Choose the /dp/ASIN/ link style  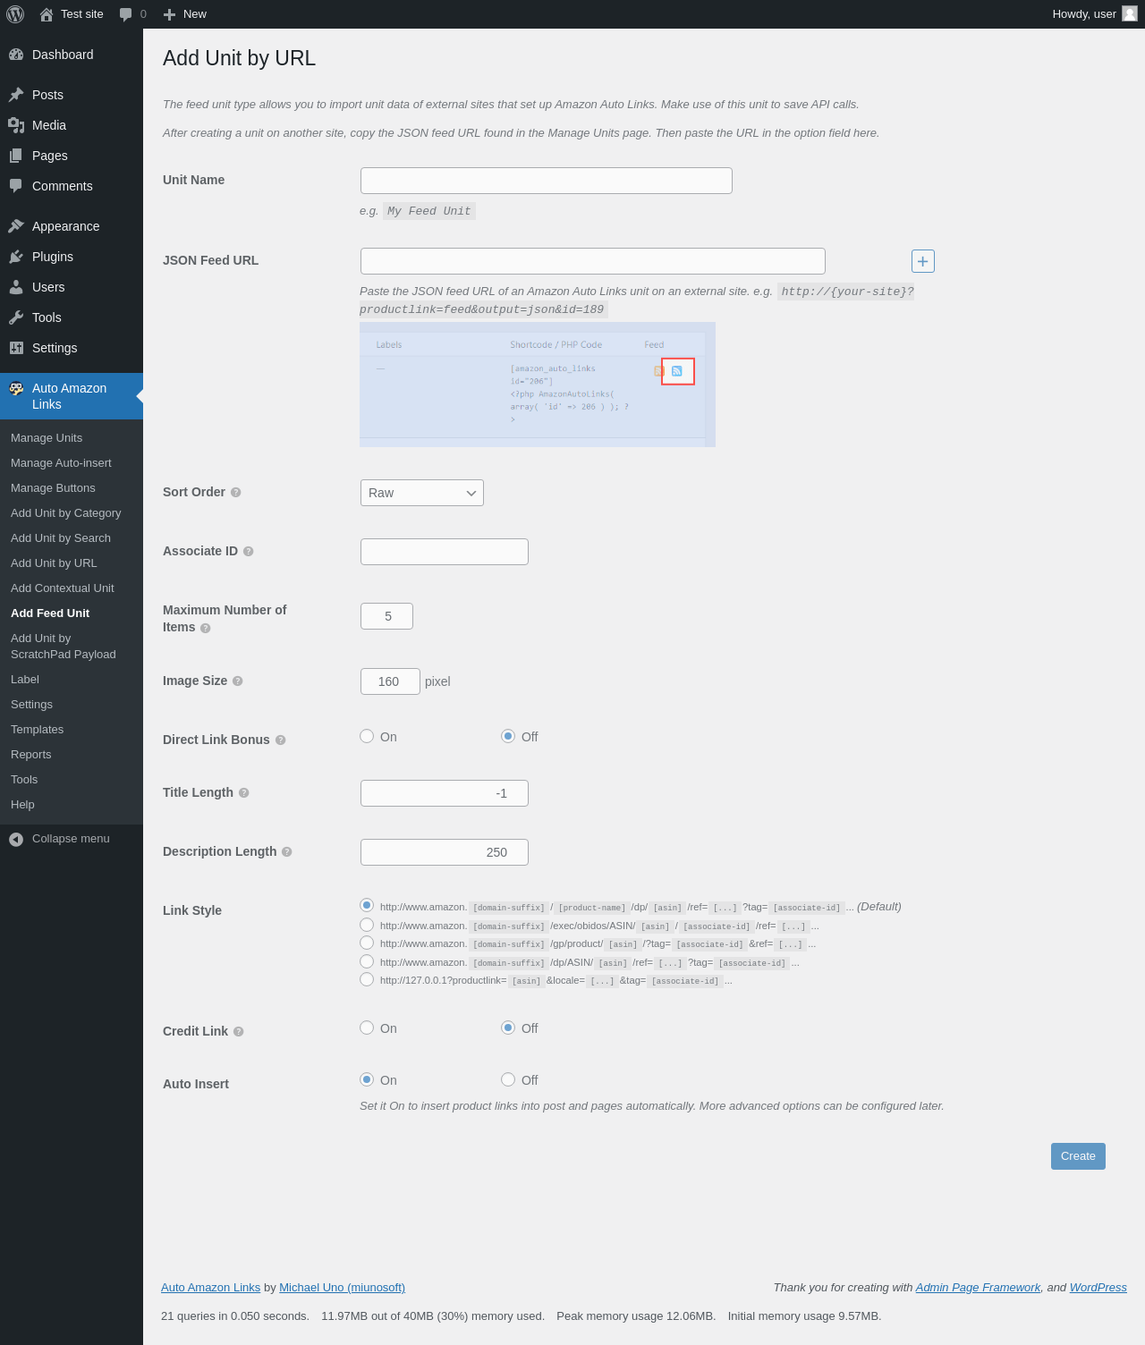367,961
